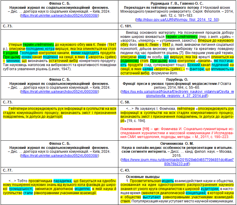This screenshot has height=205, width=237.
Task: Click the page reference С. 58.
Action: click(x=126, y=102)
